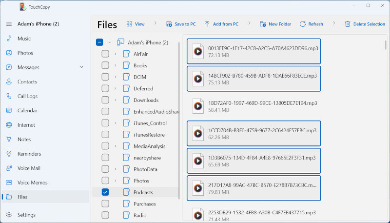Click play icon of 1D3B6075 mp3 file

point(198,161)
